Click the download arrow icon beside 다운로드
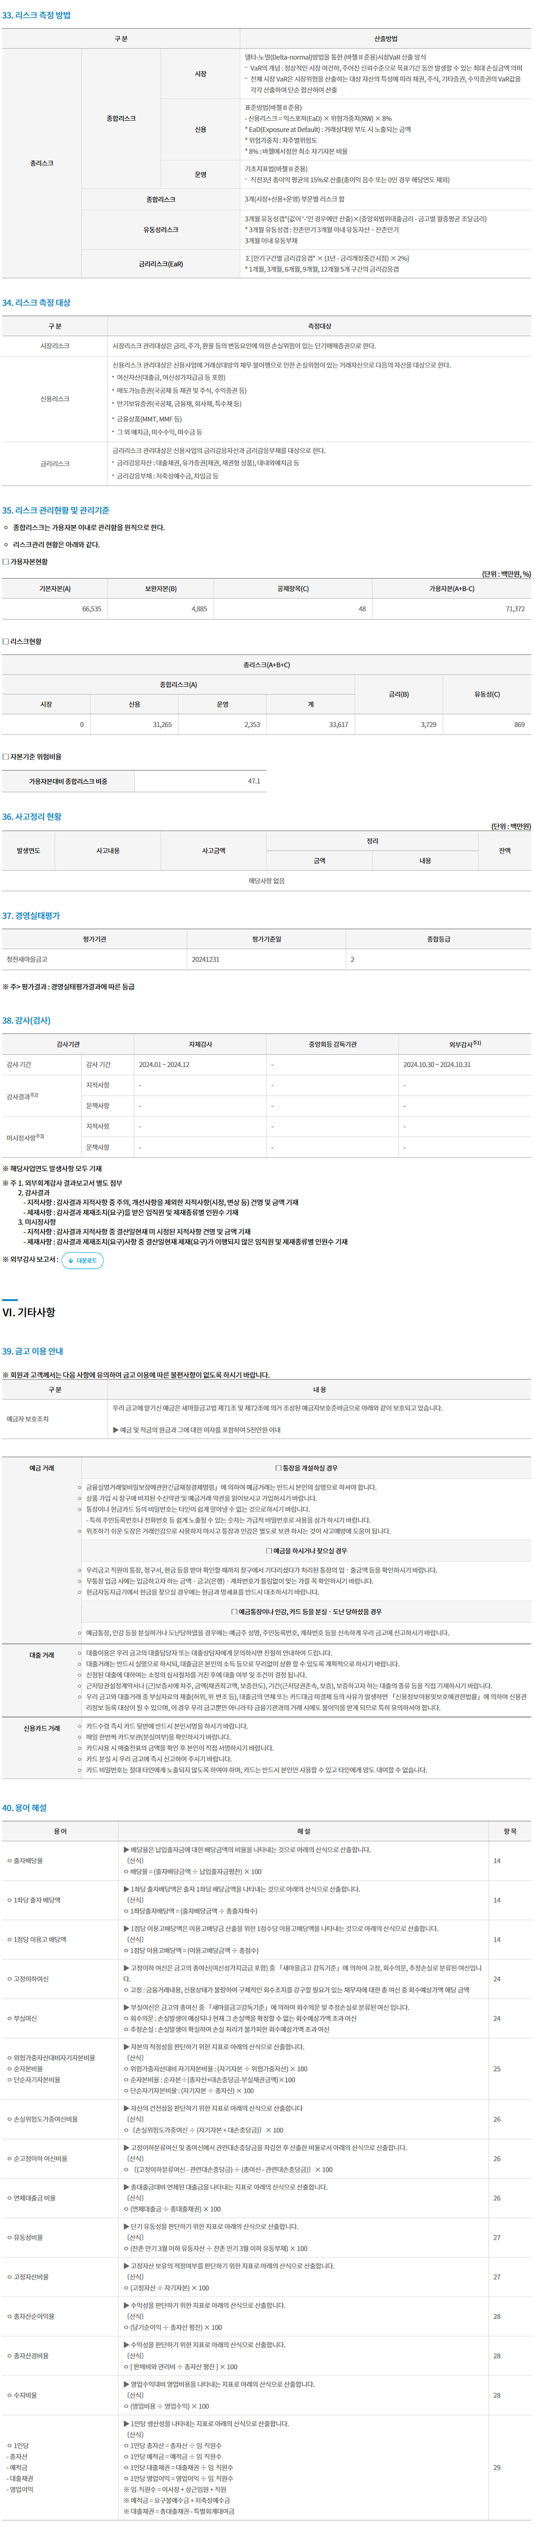Image resolution: width=534 pixels, height=2527 pixels. click(71, 1261)
